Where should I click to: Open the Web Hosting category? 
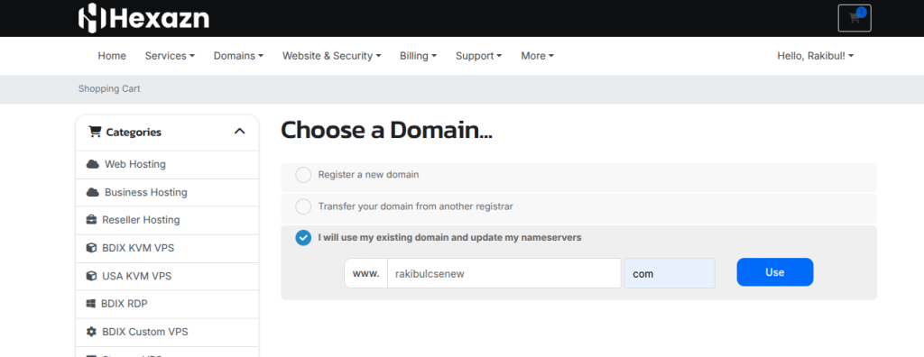point(167,164)
